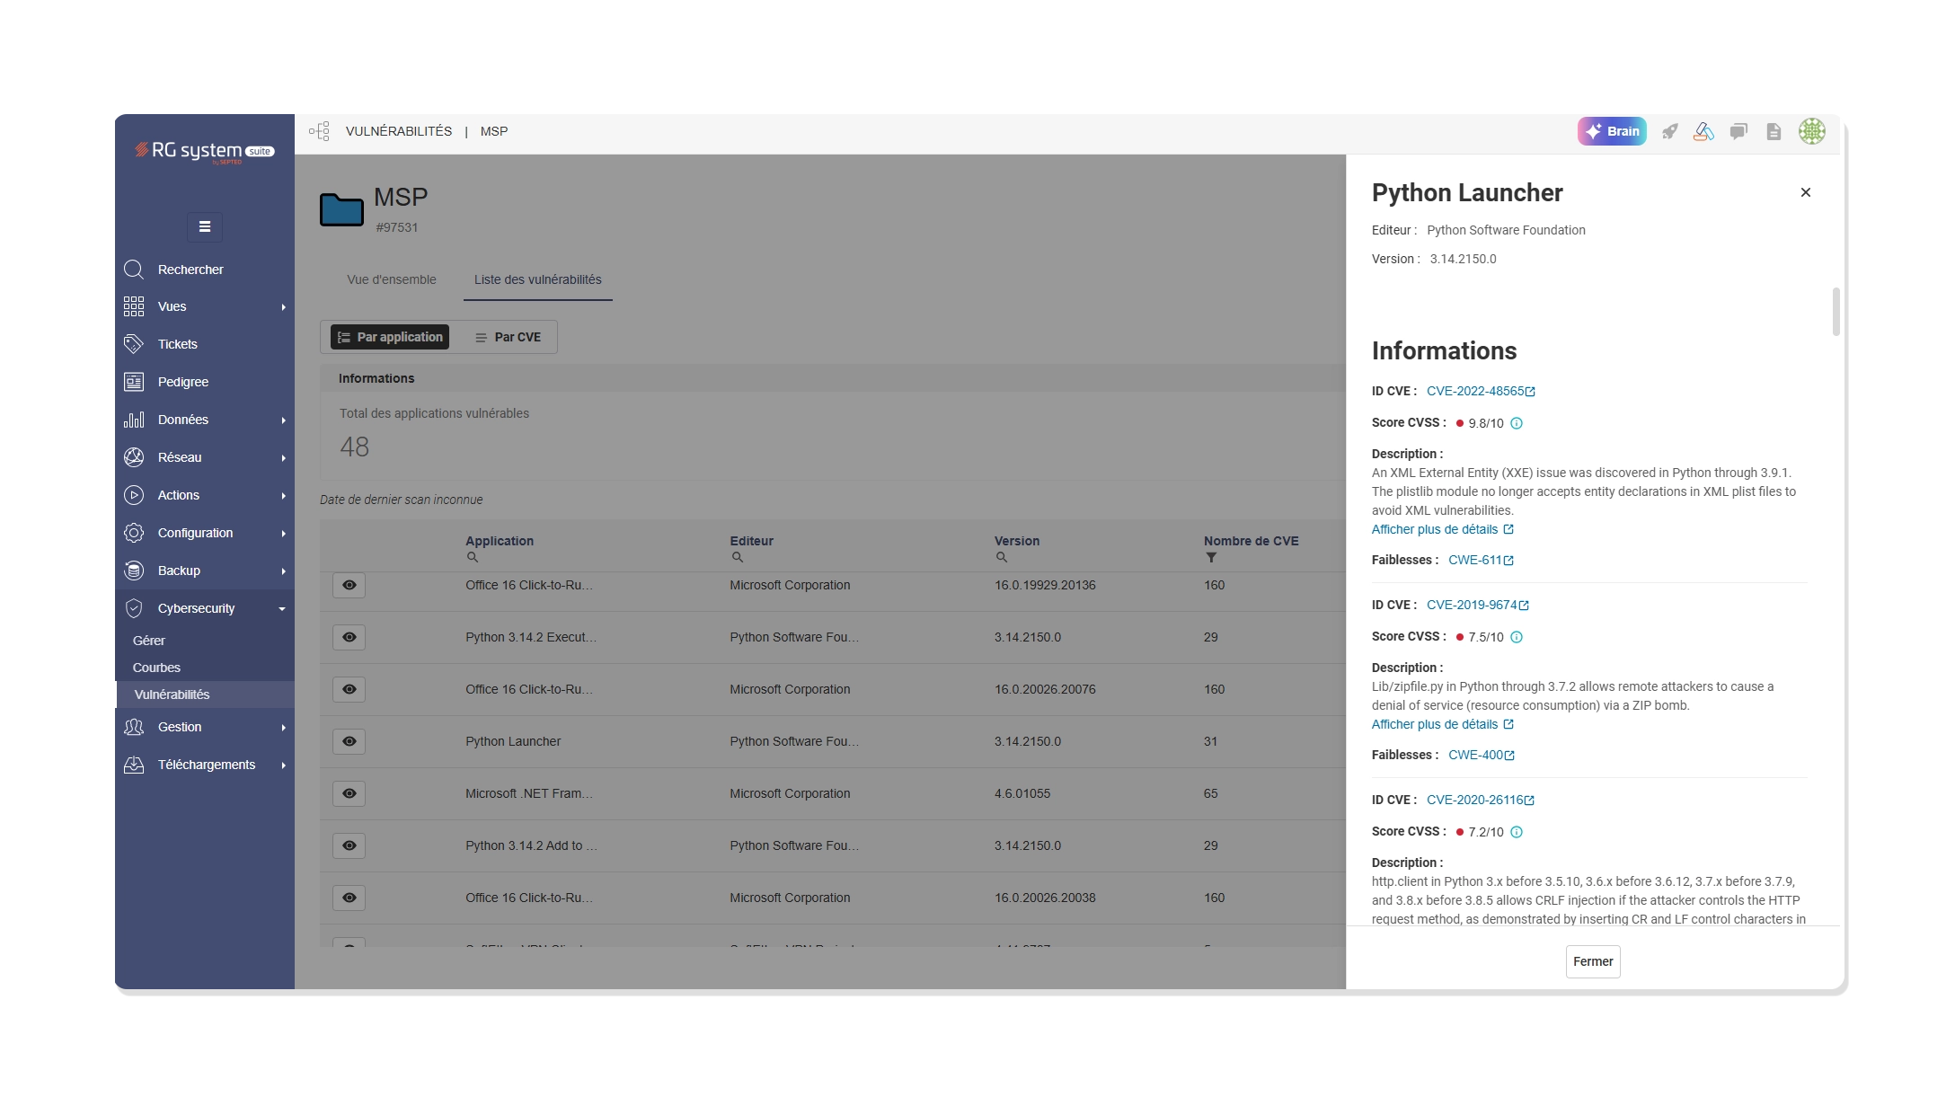1955x1106 pixels.
Task: Click the Actions play icon
Action: 134,495
